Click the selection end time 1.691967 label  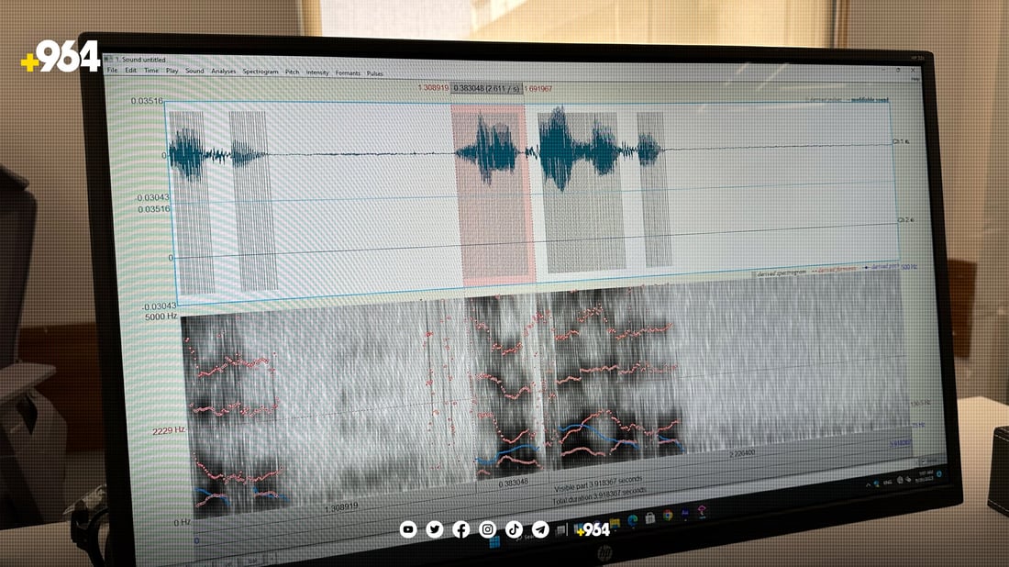pos(538,89)
